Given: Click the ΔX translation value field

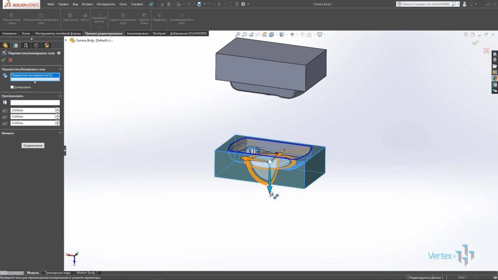Looking at the screenshot, I should (33, 110).
